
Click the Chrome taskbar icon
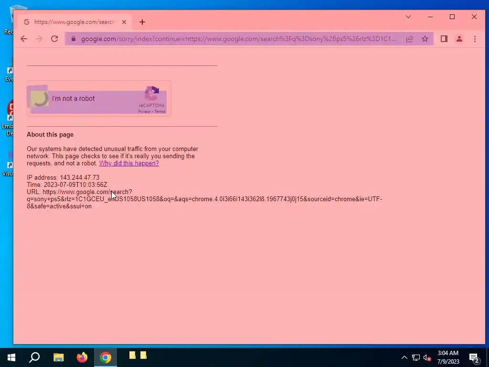pos(106,357)
